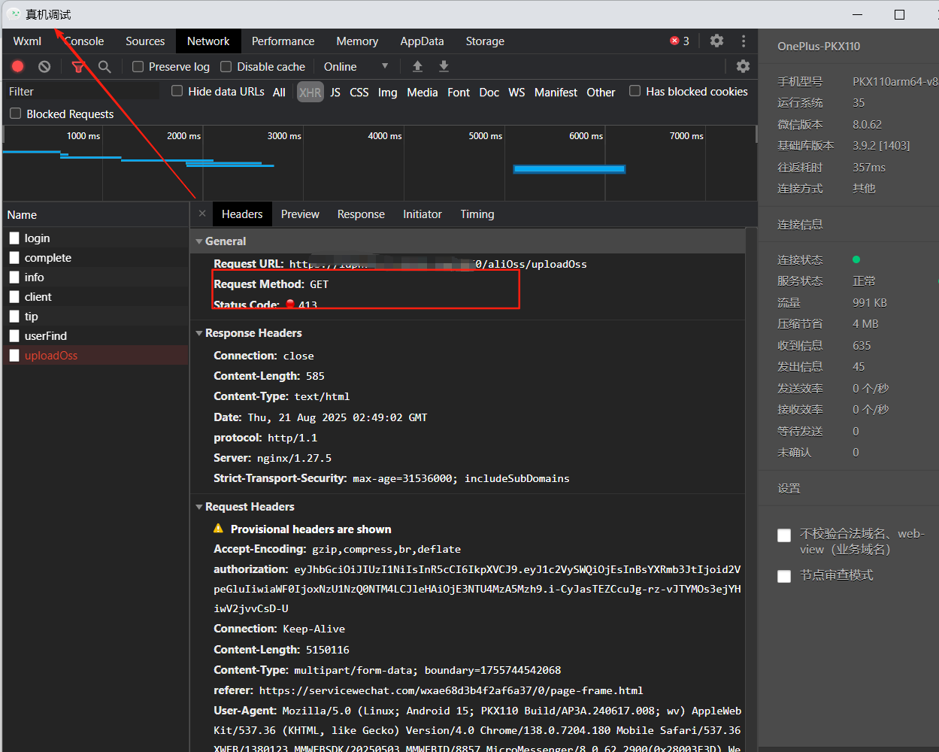Tick Hide data URLs checkbox
939x752 pixels.
(177, 91)
